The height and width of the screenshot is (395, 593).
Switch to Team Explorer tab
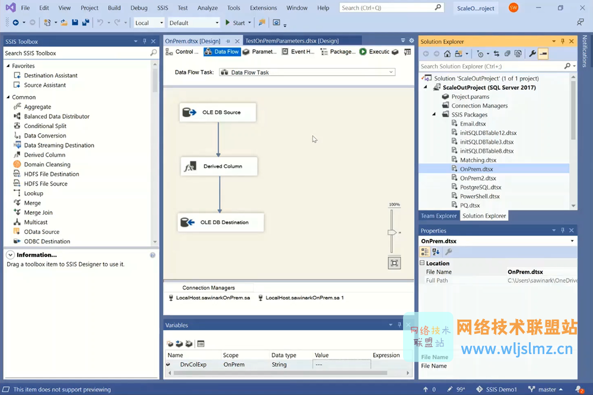(439, 216)
